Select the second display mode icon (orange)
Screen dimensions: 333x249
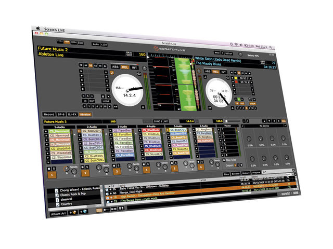pyautogui.click(x=67, y=42)
